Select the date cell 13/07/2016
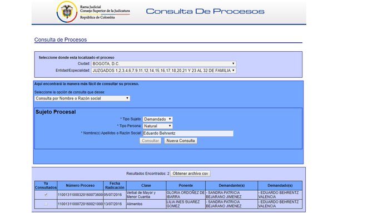This screenshot has height=213, width=378. pos(115,204)
